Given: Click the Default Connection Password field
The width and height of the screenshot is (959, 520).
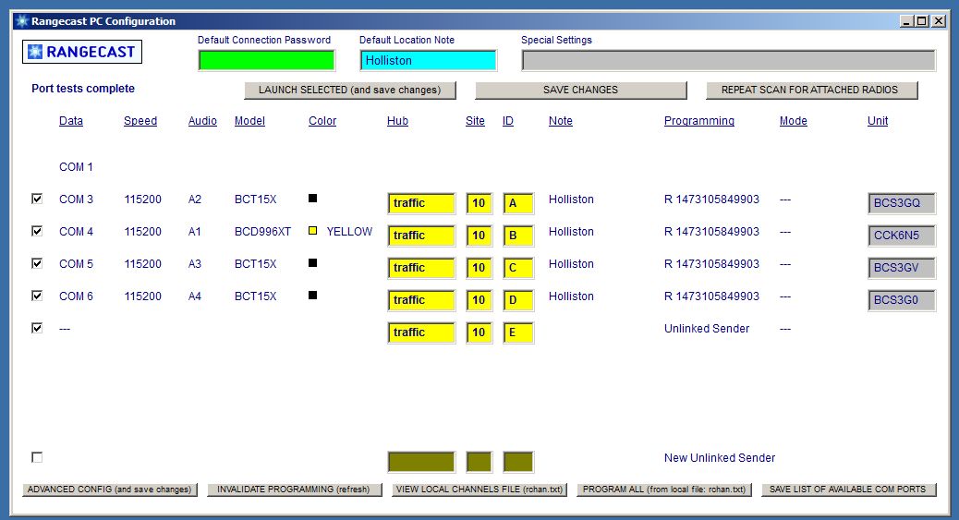Looking at the screenshot, I should click(x=266, y=60).
